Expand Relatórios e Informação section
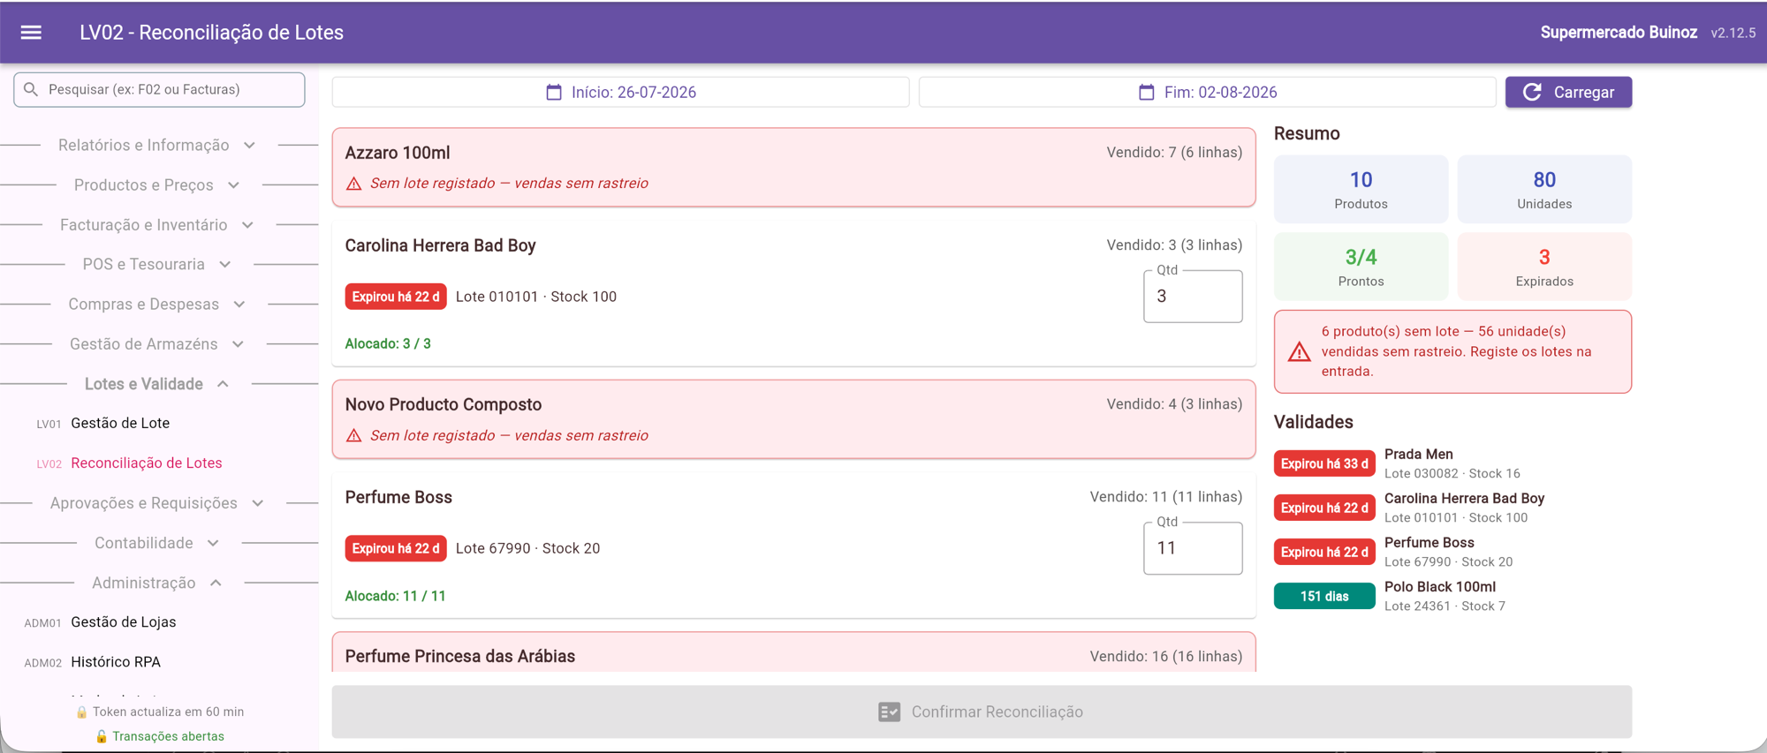The height and width of the screenshot is (753, 1767). coord(159,145)
